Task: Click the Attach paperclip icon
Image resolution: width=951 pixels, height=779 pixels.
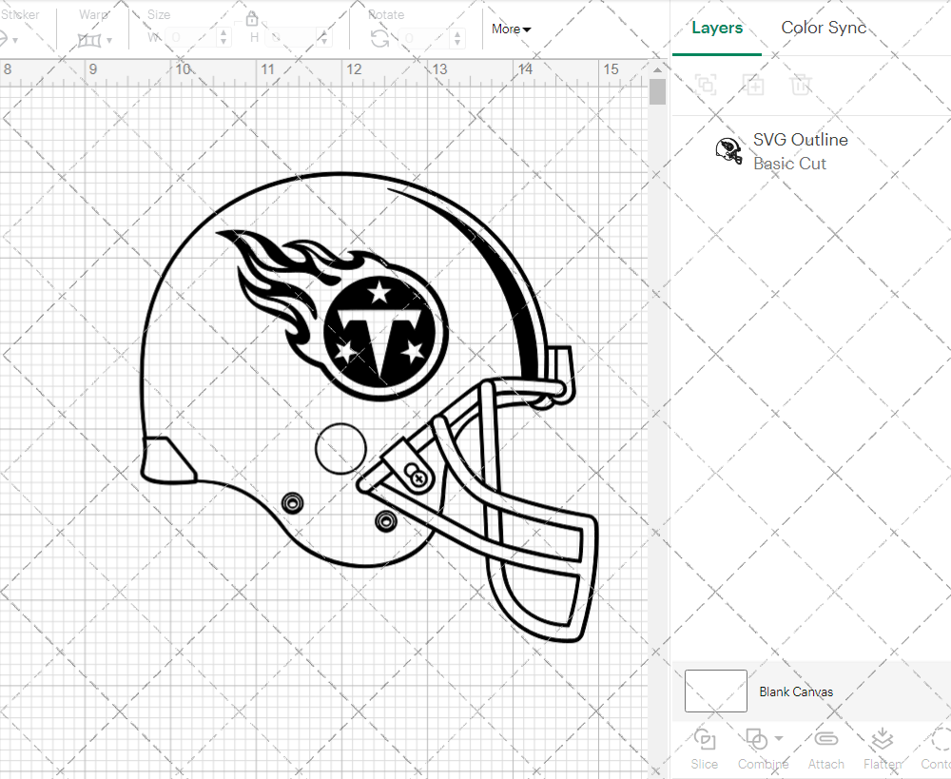Action: pos(826,740)
